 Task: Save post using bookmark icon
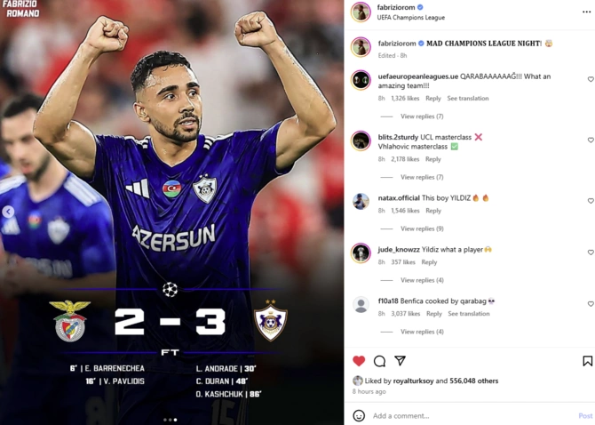[587, 361]
